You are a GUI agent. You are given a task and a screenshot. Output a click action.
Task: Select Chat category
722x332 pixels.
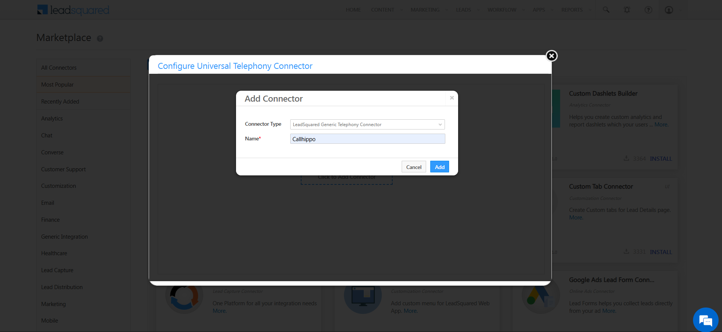pyautogui.click(x=84, y=136)
